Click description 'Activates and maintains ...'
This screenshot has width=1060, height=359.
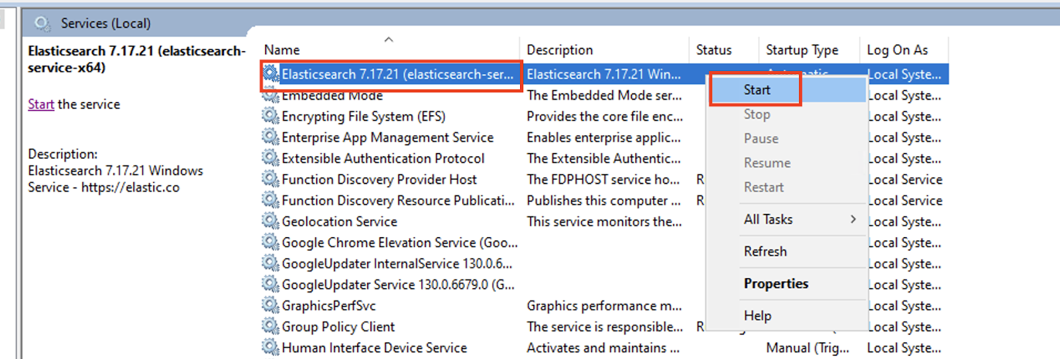pos(603,348)
